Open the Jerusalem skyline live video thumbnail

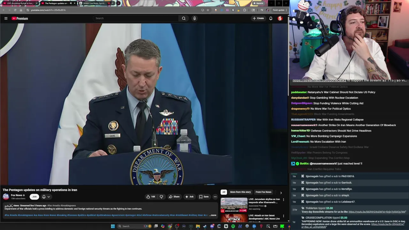(x=234, y=205)
